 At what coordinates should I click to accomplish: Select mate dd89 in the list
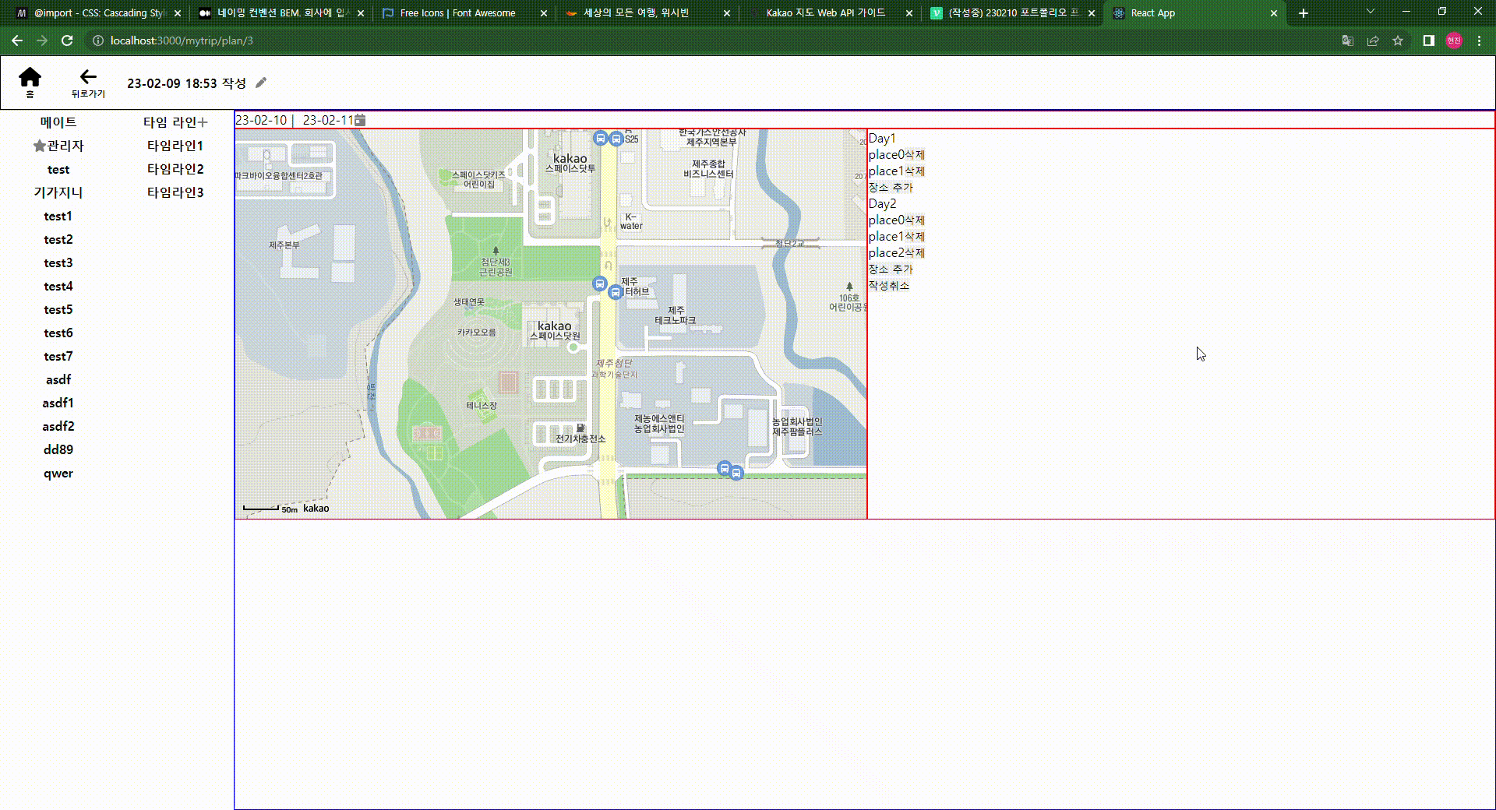pyautogui.click(x=58, y=449)
